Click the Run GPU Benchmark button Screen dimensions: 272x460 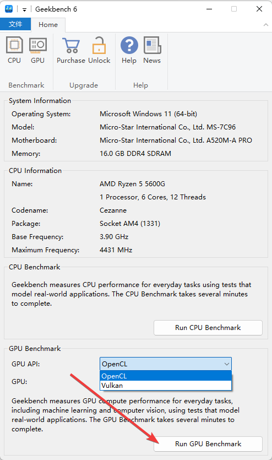click(x=208, y=444)
